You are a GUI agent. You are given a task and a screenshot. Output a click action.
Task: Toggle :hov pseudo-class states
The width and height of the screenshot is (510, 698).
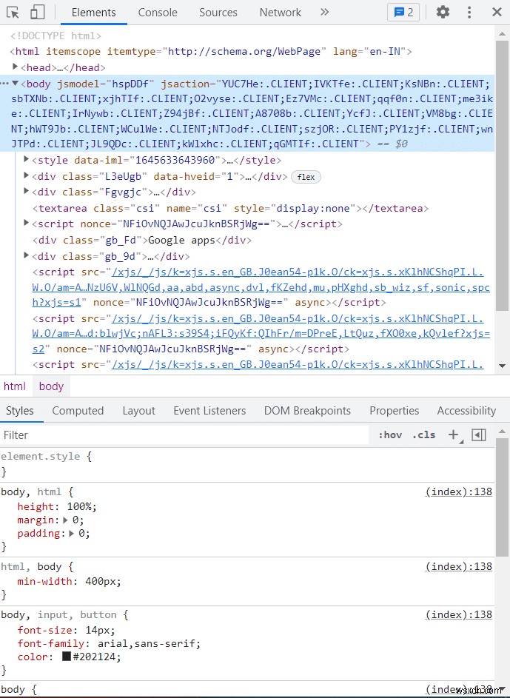click(x=390, y=435)
